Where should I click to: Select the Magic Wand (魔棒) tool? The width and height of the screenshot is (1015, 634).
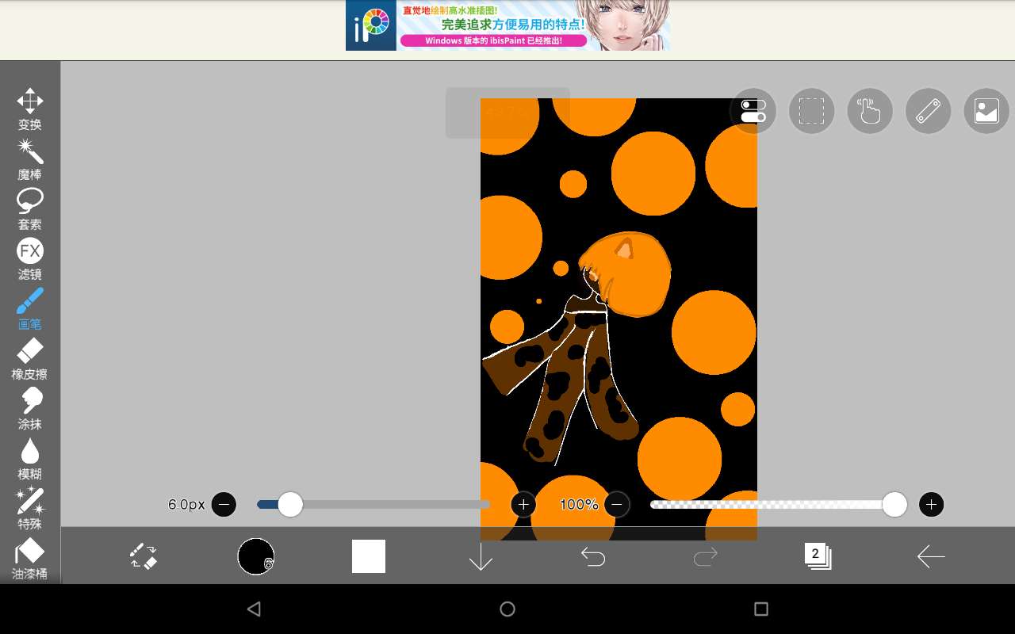[x=30, y=159]
